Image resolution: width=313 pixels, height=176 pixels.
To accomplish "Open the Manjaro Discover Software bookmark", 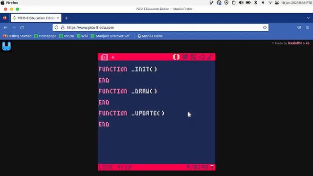I will tap(112, 36).
